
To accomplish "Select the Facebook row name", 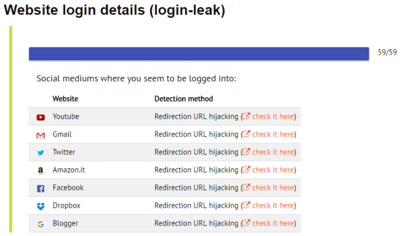I will 68,188.
